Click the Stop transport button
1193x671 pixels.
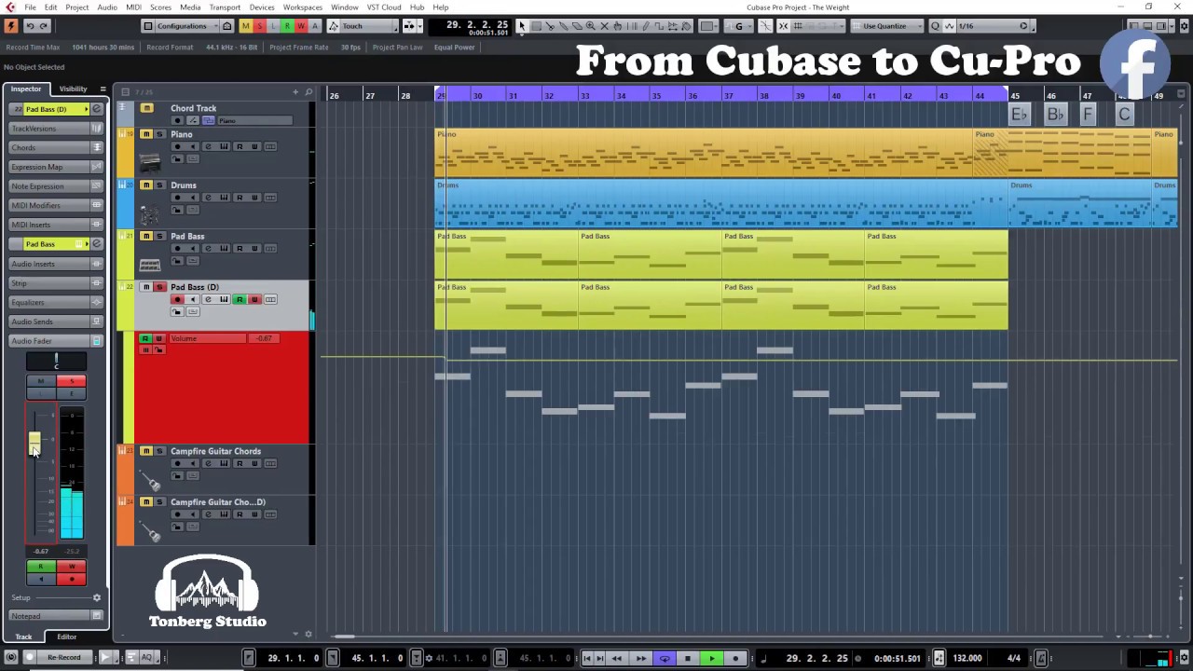click(x=688, y=658)
